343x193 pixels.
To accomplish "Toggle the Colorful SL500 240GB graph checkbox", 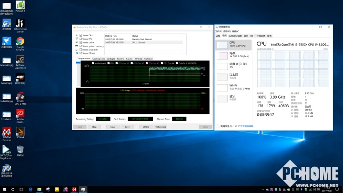I will coord(177,63).
